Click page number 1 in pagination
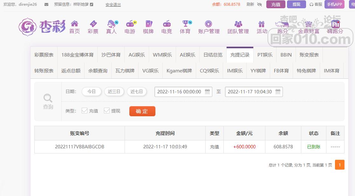 (339, 165)
